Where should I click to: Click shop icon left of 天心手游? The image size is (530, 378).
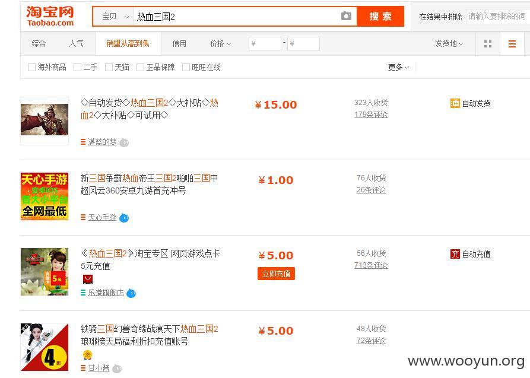(x=83, y=217)
